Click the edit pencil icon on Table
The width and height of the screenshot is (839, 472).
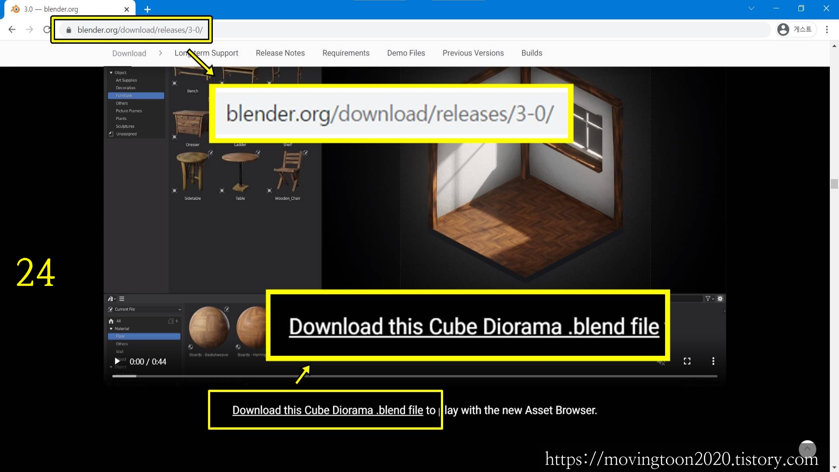258,153
